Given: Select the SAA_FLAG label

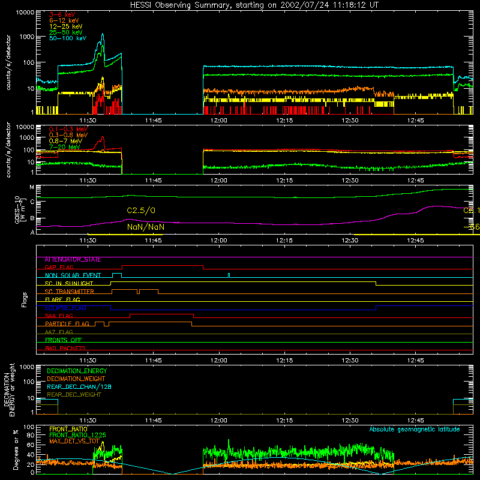Looking at the screenshot, I should pos(59,316).
